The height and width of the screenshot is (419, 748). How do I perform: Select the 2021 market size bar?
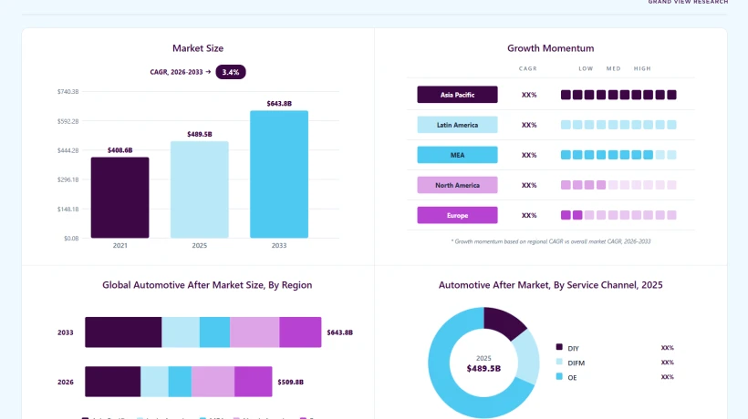[x=119, y=198]
